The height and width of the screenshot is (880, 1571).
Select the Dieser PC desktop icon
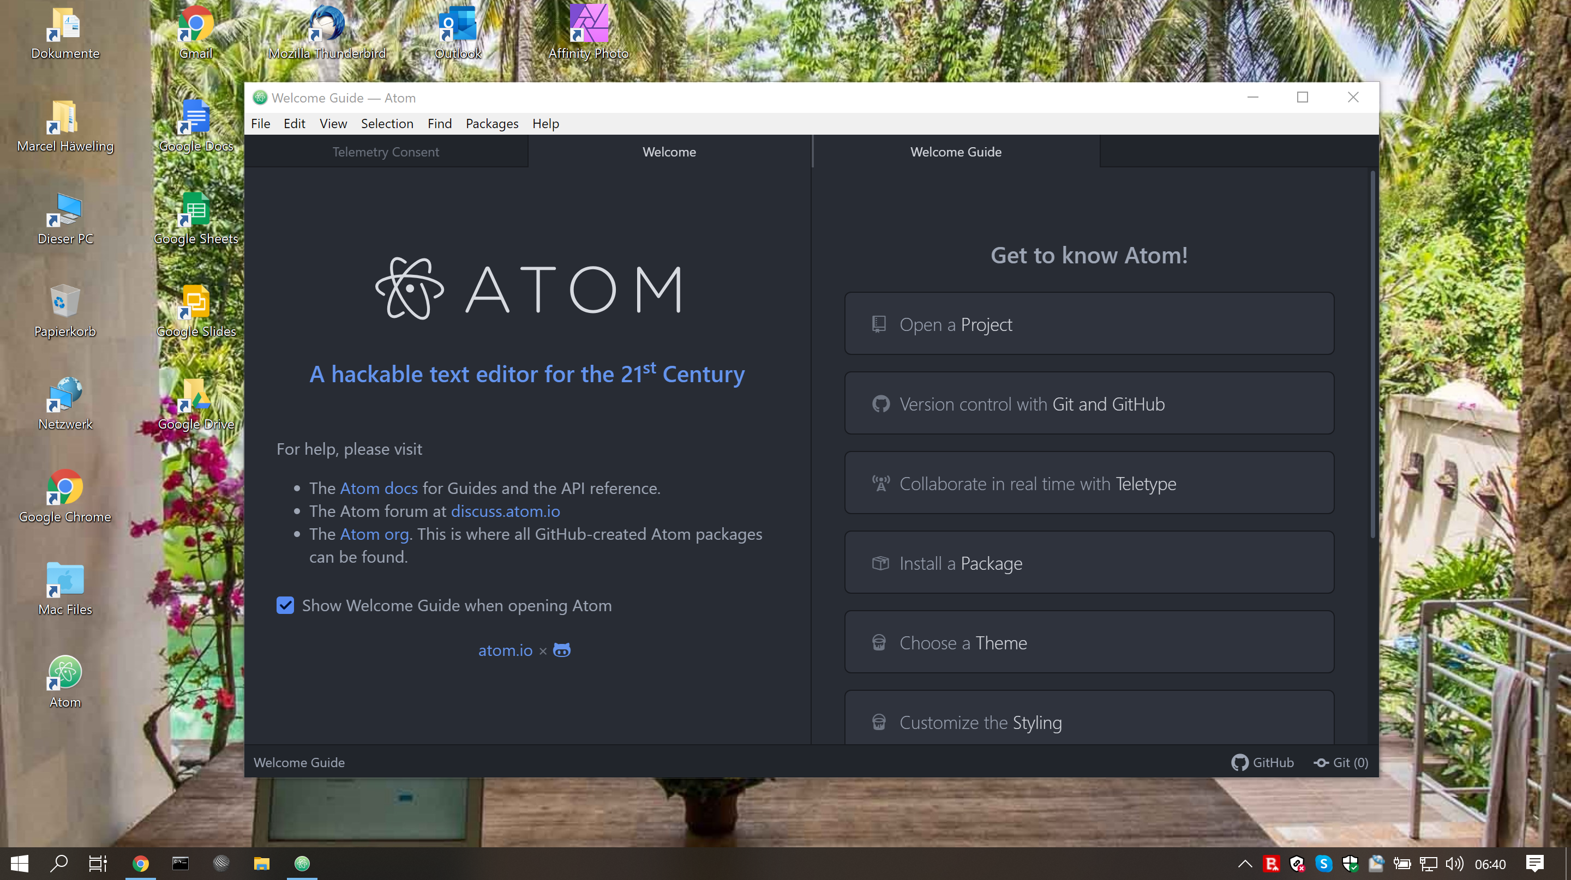click(65, 219)
